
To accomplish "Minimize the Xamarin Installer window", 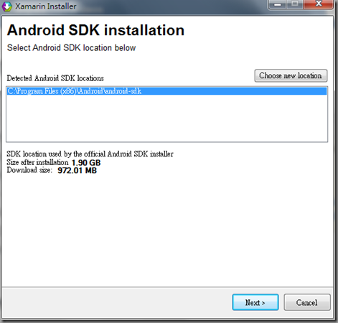I will [278, 4].
